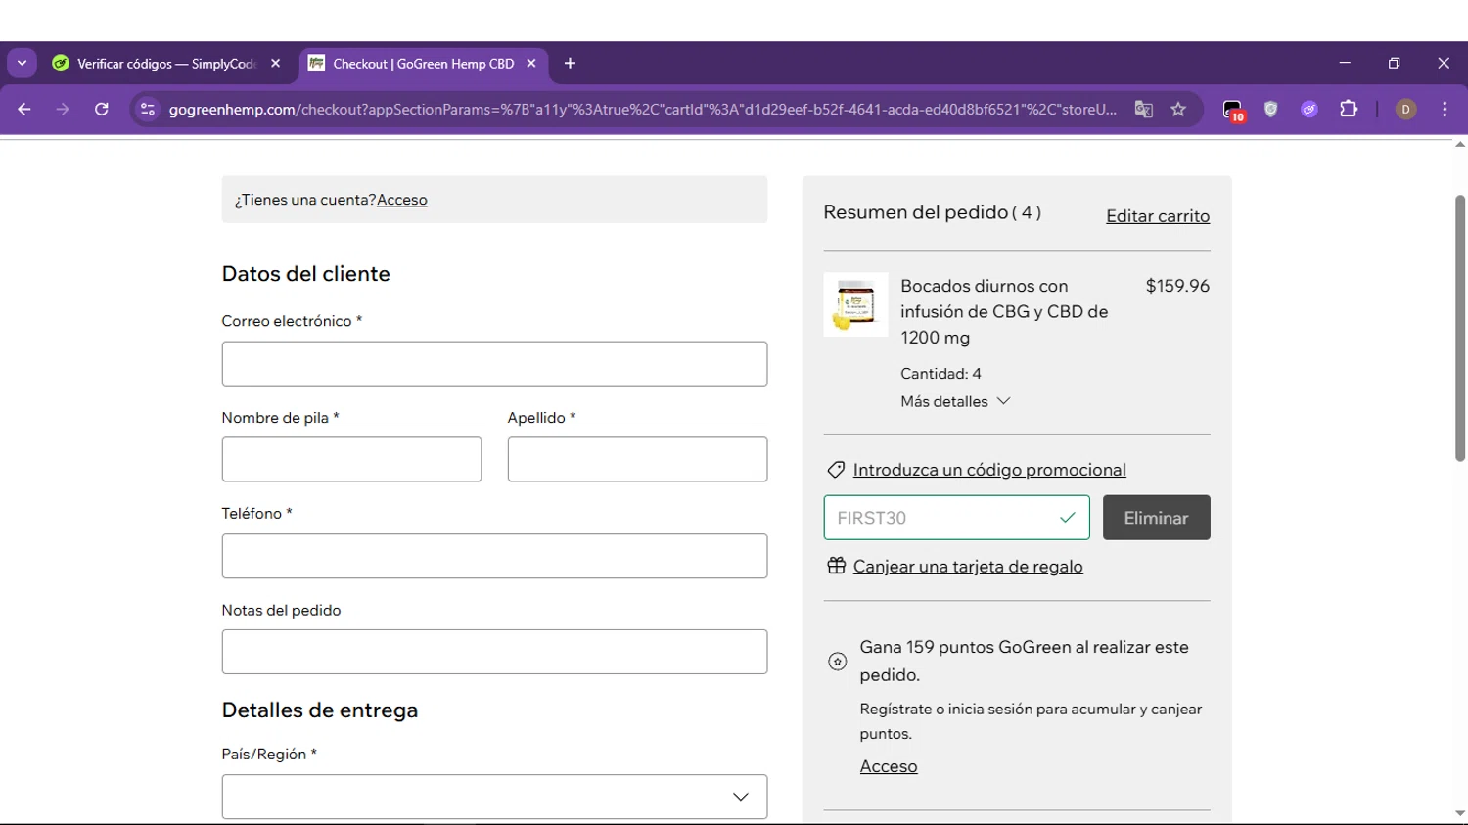Go forward in browser history
1468x825 pixels.
click(63, 109)
